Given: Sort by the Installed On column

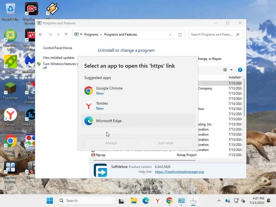Looking at the screenshot, I should point(235,77).
